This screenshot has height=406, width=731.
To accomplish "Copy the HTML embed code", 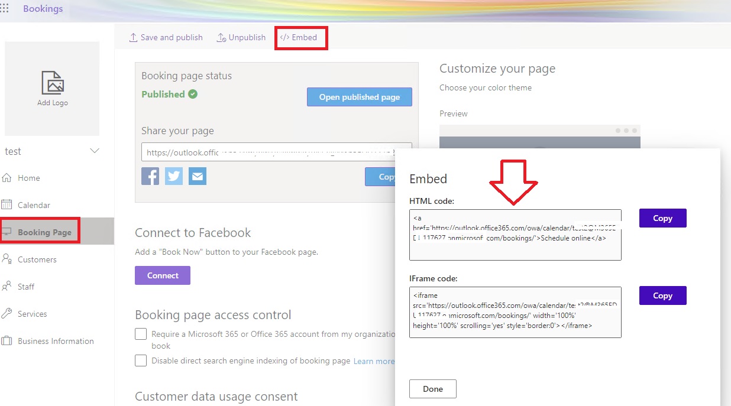I will (x=662, y=218).
